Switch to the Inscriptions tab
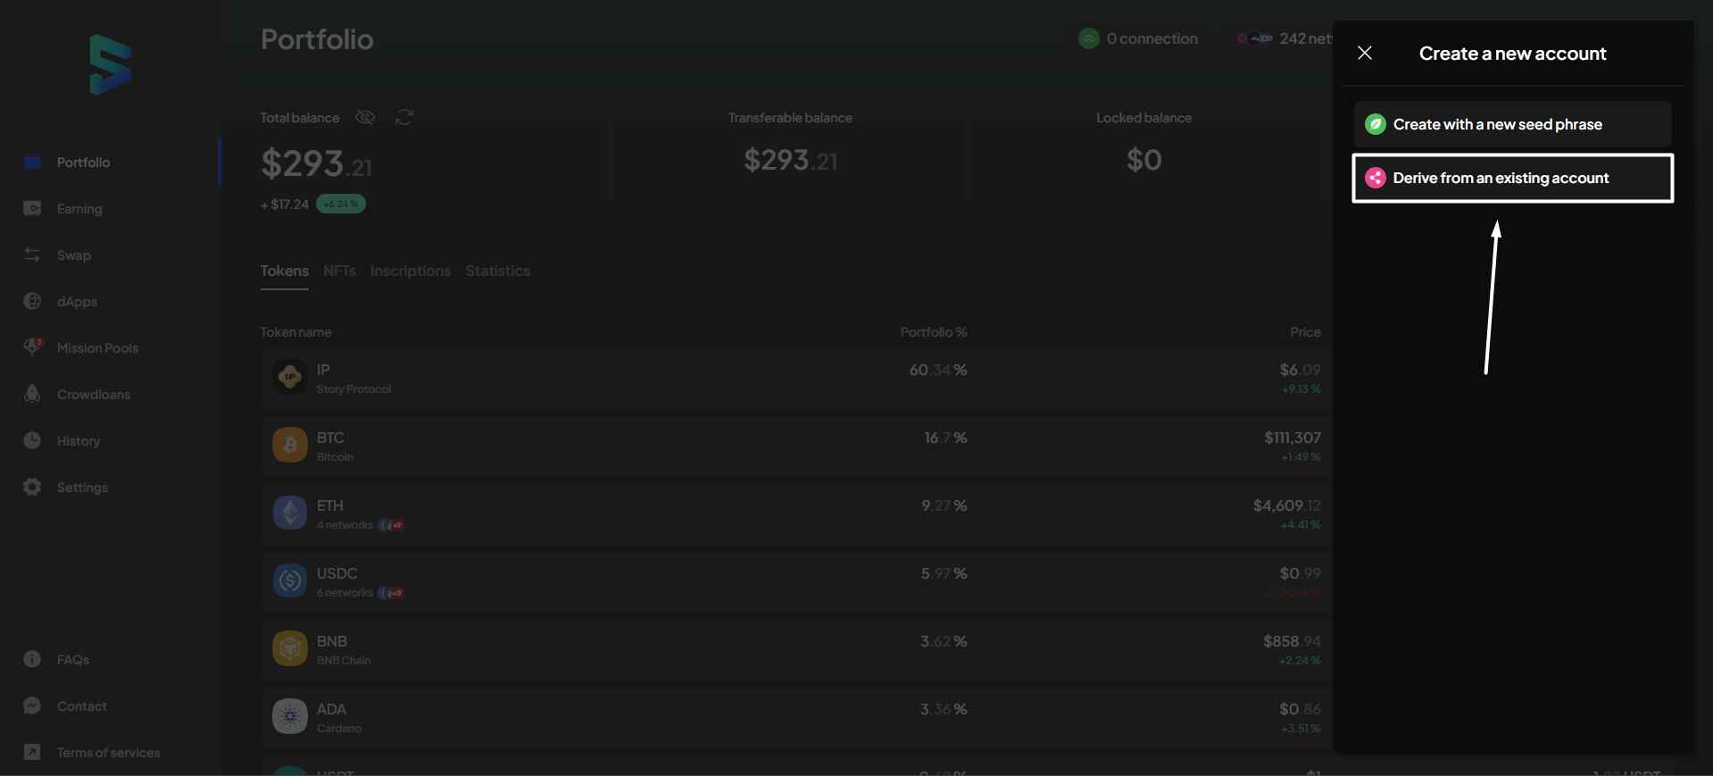This screenshot has width=1713, height=776. pos(410,271)
